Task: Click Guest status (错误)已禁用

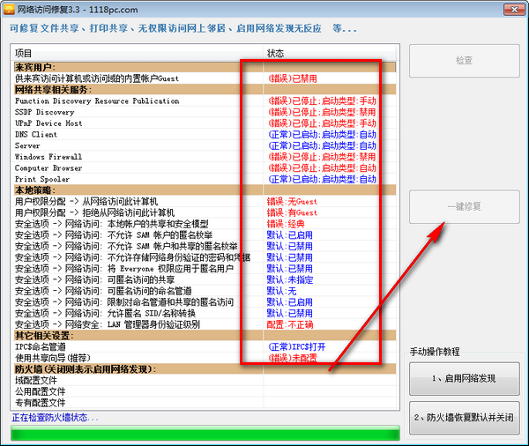Action: click(x=293, y=78)
